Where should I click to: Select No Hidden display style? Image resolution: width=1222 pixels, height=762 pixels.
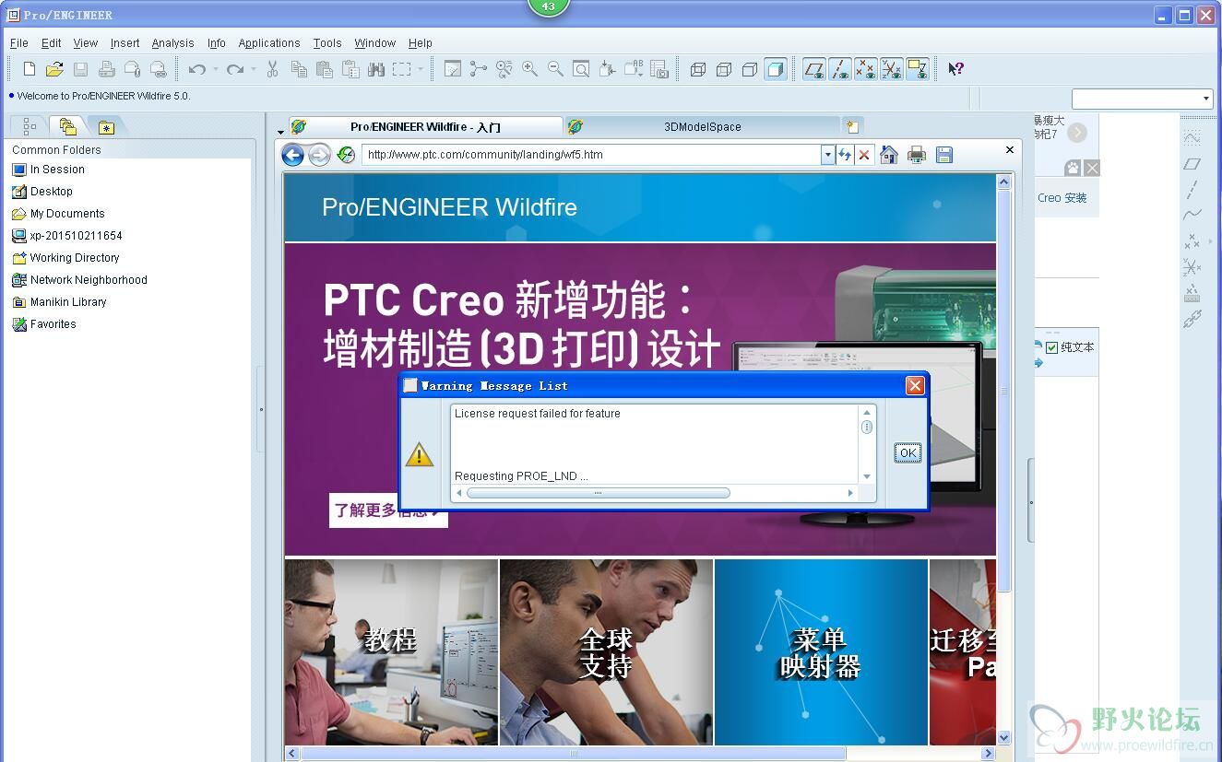coord(750,69)
